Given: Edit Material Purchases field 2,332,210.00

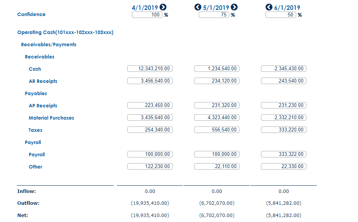Looking at the screenshot, I should pos(284,118).
